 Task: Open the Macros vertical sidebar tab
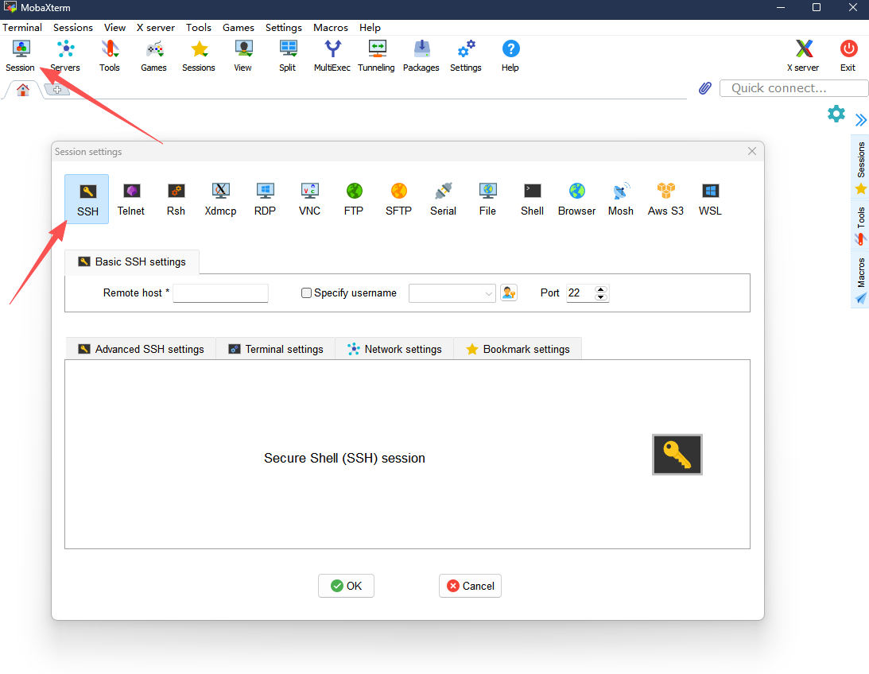click(x=861, y=281)
